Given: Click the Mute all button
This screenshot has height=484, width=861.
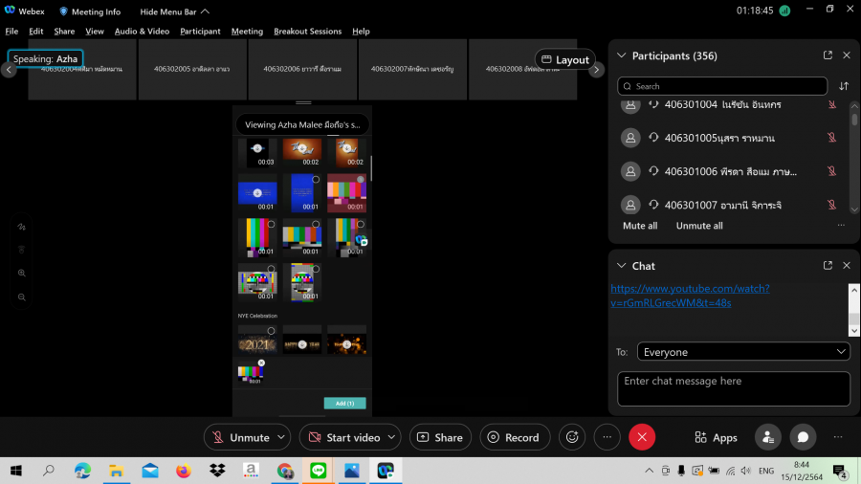Looking at the screenshot, I should point(640,226).
